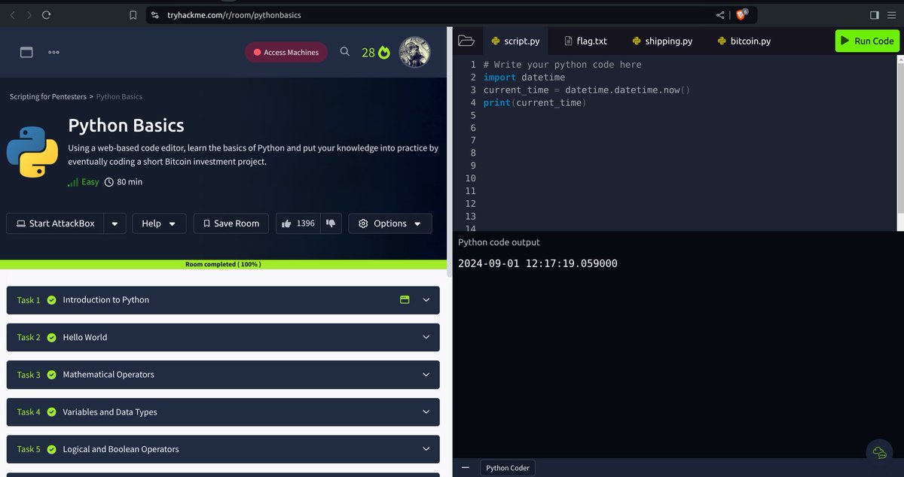Click print(current_time) code line
Screen dimensions: 904x477
tap(535, 102)
